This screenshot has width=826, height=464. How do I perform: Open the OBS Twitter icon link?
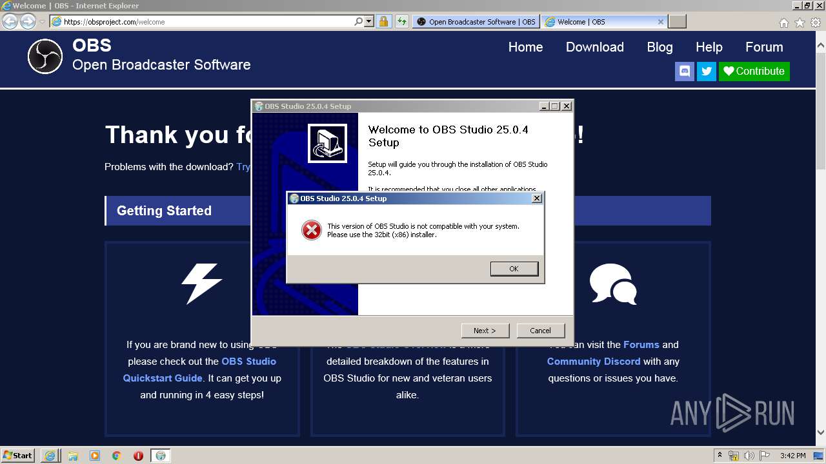(707, 71)
